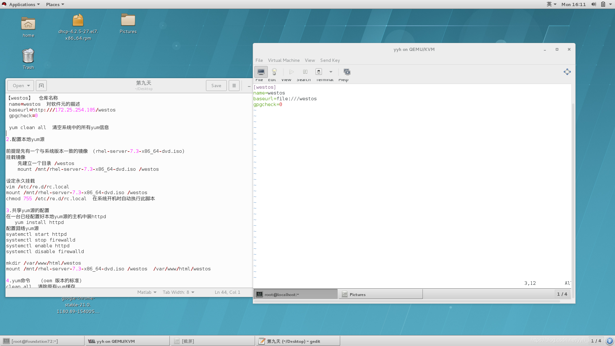
Task: Open the VM snapshots manager icon
Action: click(x=347, y=72)
